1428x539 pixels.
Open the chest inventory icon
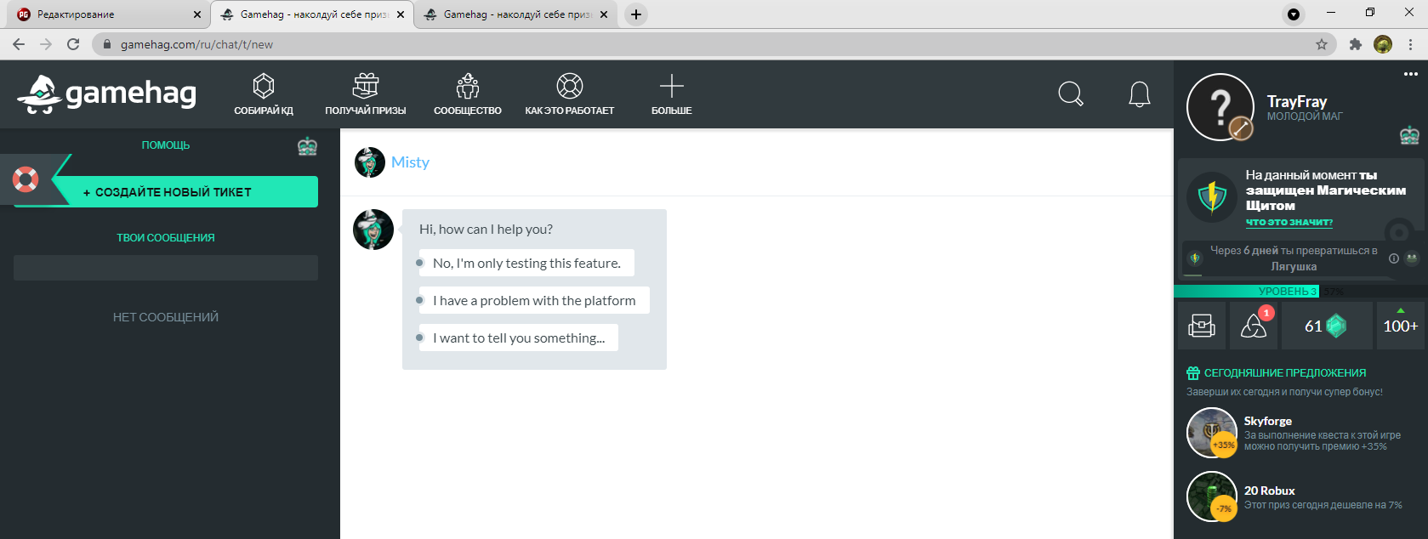point(1202,326)
